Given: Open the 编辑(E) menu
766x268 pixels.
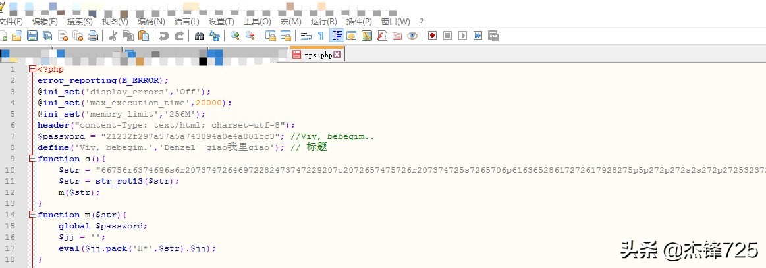Looking at the screenshot, I should coord(45,22).
